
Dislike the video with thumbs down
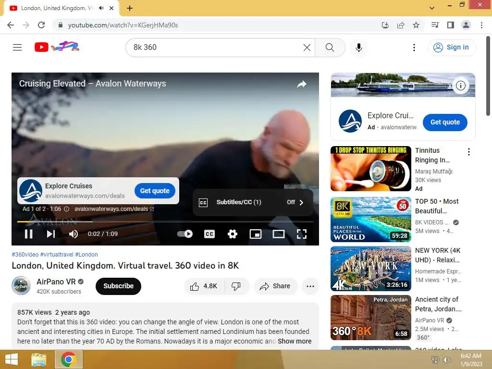tap(236, 286)
